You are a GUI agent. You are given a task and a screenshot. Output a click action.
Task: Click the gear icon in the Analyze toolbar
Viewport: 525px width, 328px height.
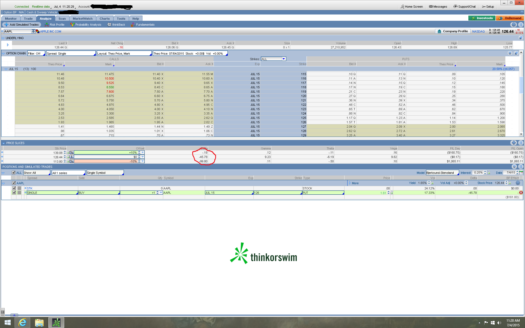coord(514,25)
